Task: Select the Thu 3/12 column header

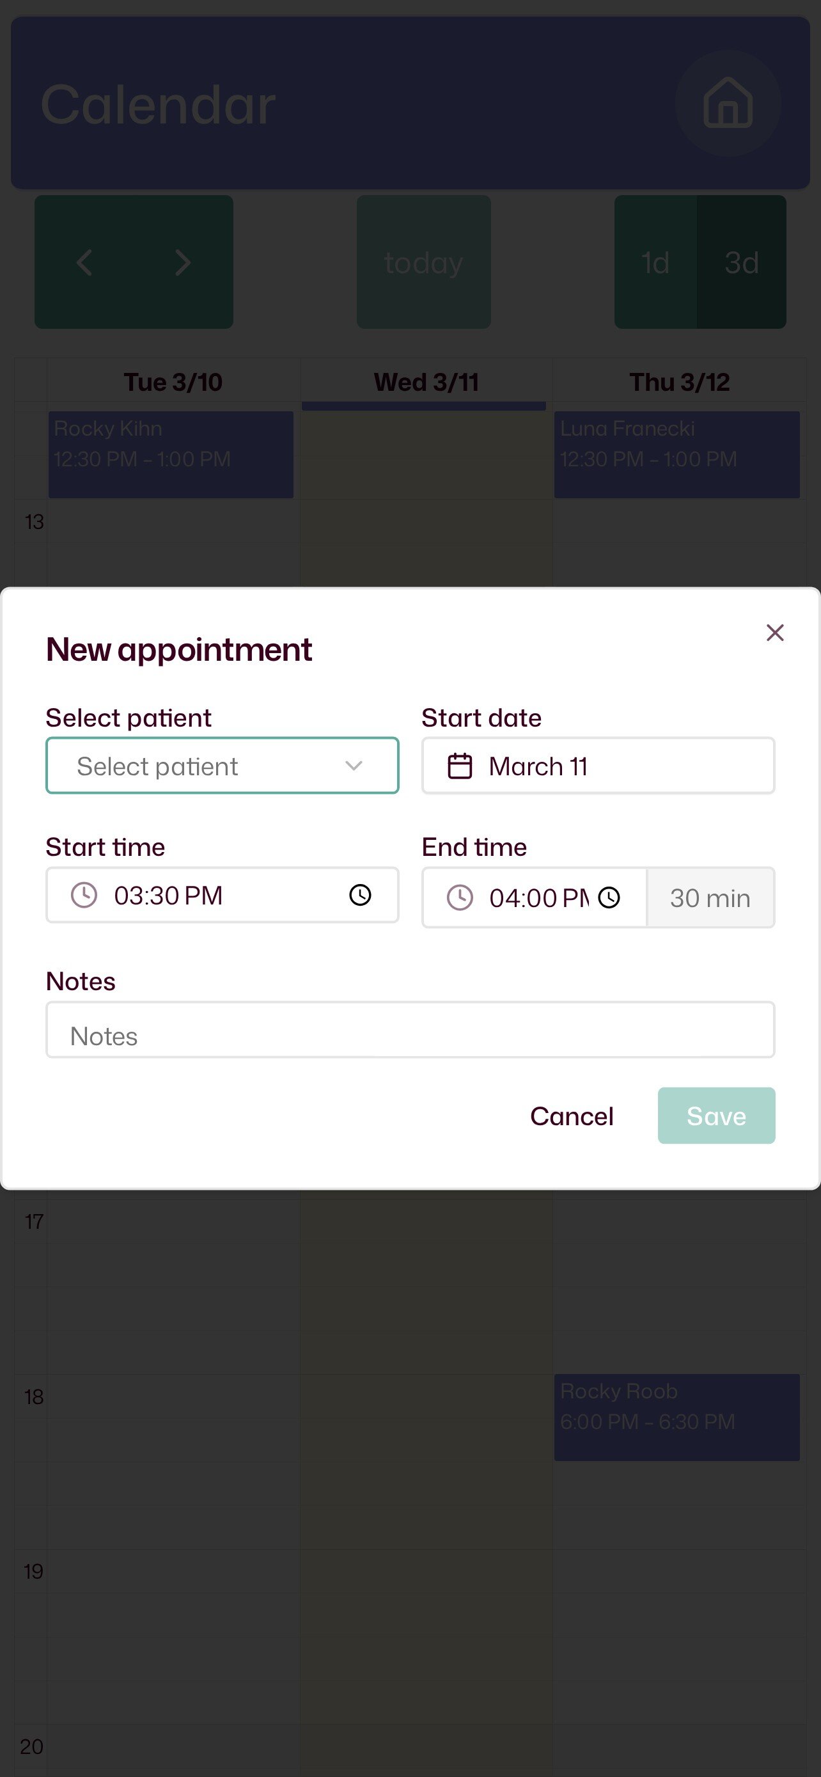Action: (680, 381)
